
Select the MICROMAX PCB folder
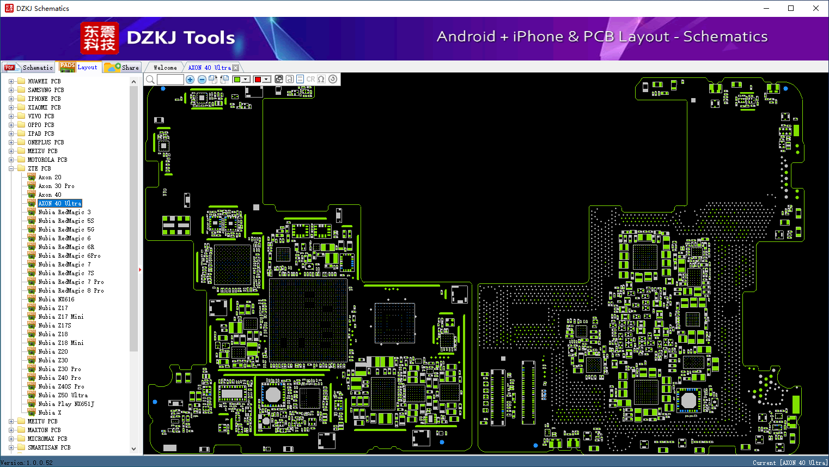pyautogui.click(x=47, y=439)
